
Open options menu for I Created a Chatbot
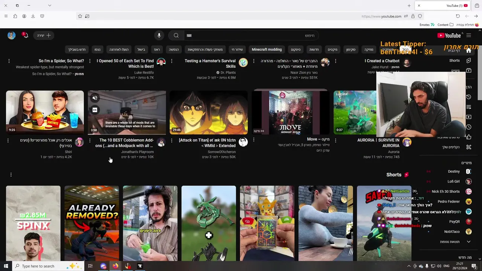tap(336, 61)
